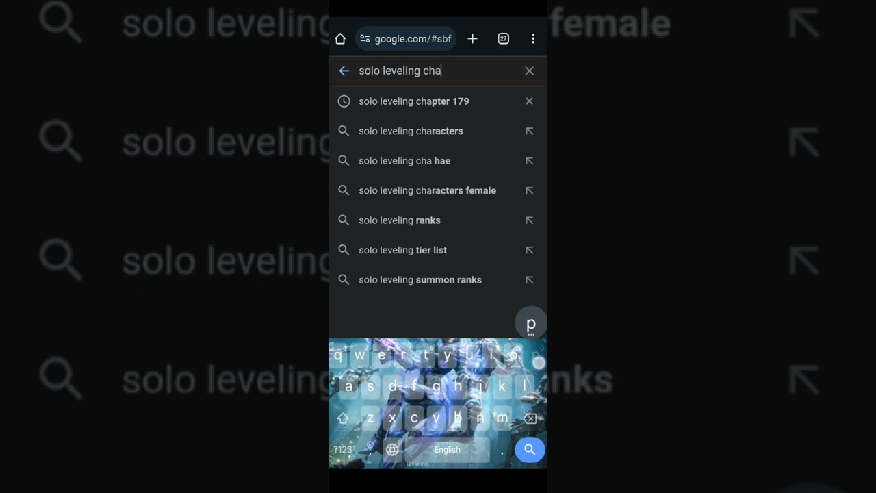Fill query with 'solo leveling characters' arrow

(x=529, y=131)
